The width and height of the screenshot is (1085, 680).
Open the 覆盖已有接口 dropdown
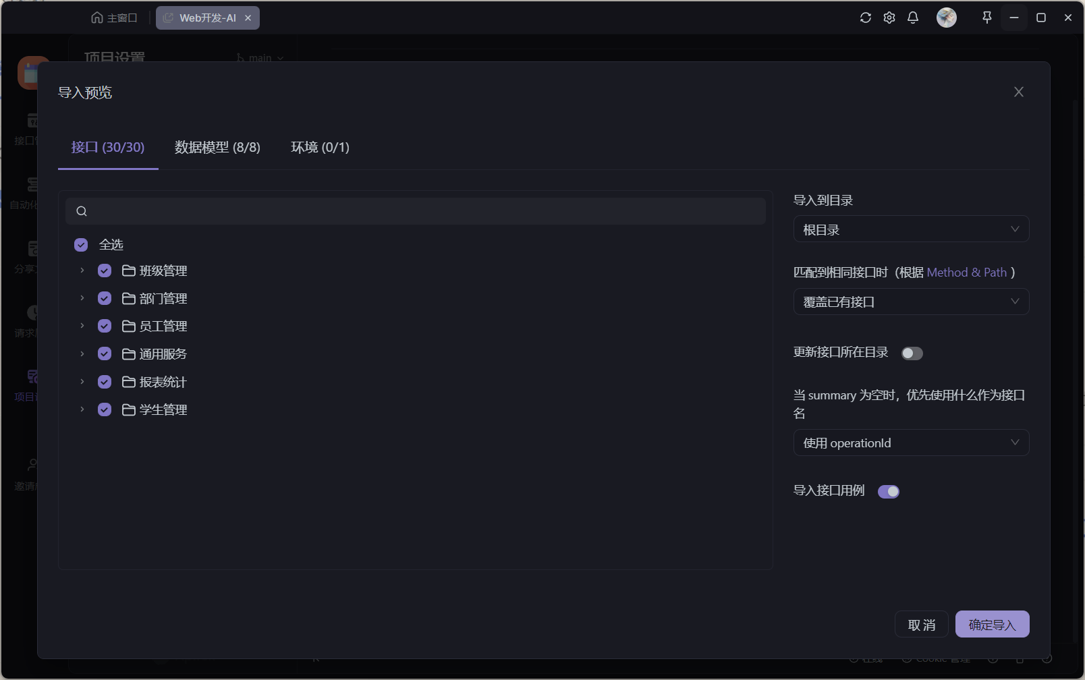pos(911,302)
